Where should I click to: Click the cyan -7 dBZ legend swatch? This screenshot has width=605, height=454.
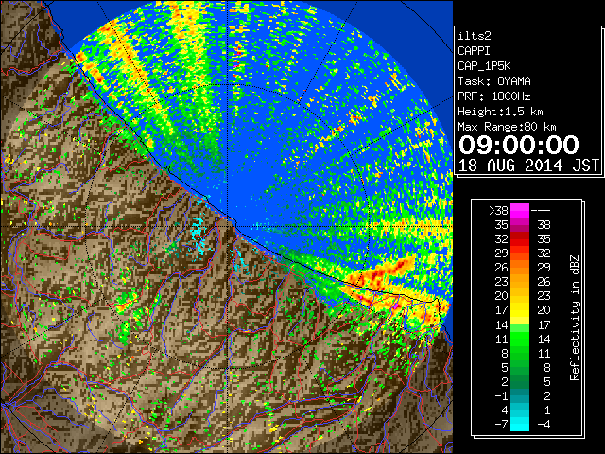(520, 425)
